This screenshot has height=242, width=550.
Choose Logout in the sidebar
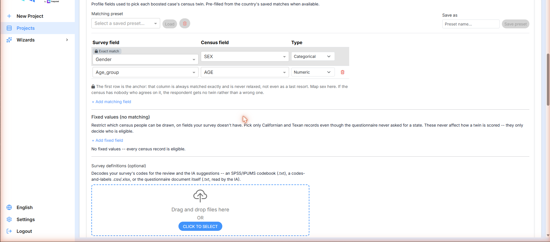click(38, 231)
